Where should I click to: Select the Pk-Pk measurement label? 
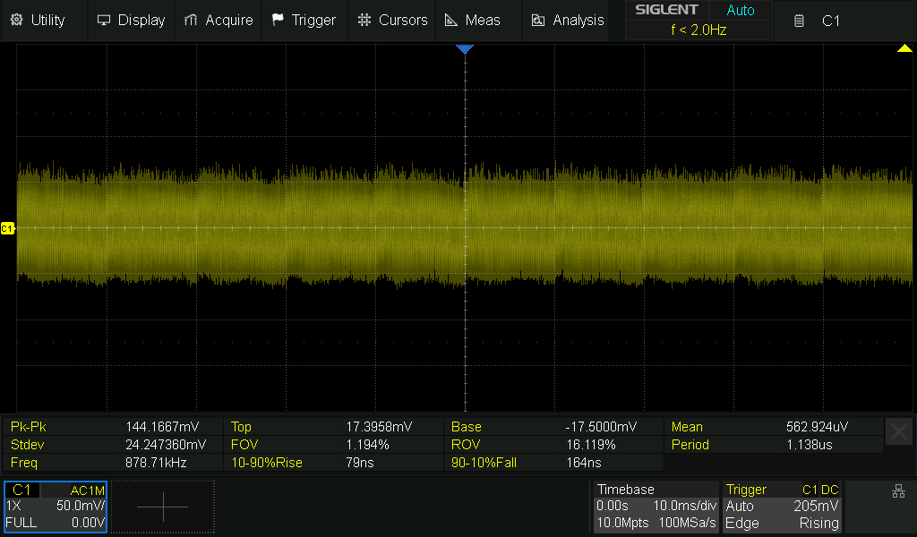click(x=28, y=427)
